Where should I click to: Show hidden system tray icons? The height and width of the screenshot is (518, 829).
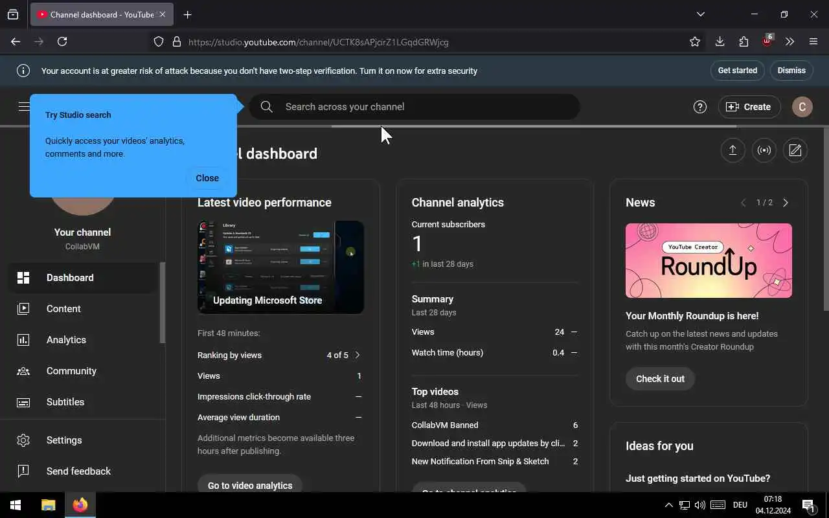668,505
